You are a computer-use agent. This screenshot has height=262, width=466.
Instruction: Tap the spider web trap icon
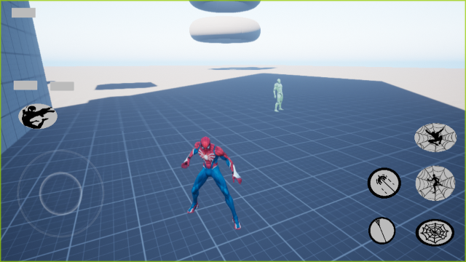point(435,233)
